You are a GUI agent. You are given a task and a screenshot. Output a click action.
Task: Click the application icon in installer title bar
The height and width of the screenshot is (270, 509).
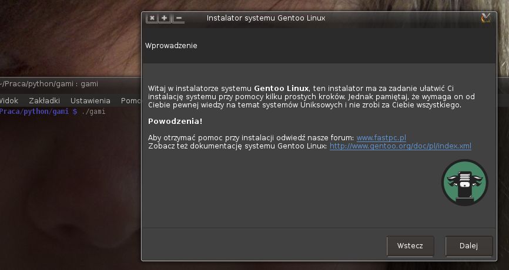point(486,18)
